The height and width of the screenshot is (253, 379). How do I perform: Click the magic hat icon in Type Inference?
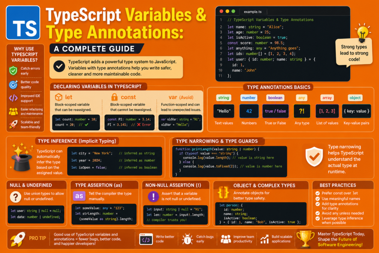pyautogui.click(x=22, y=157)
